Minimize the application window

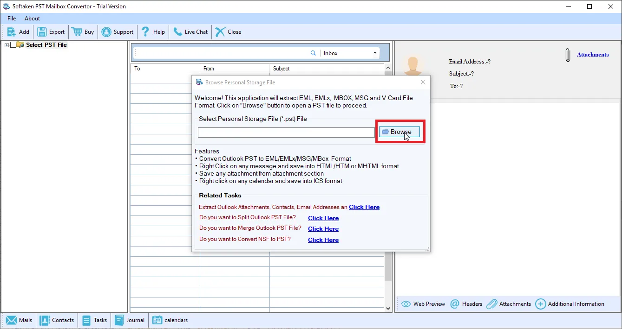569,6
